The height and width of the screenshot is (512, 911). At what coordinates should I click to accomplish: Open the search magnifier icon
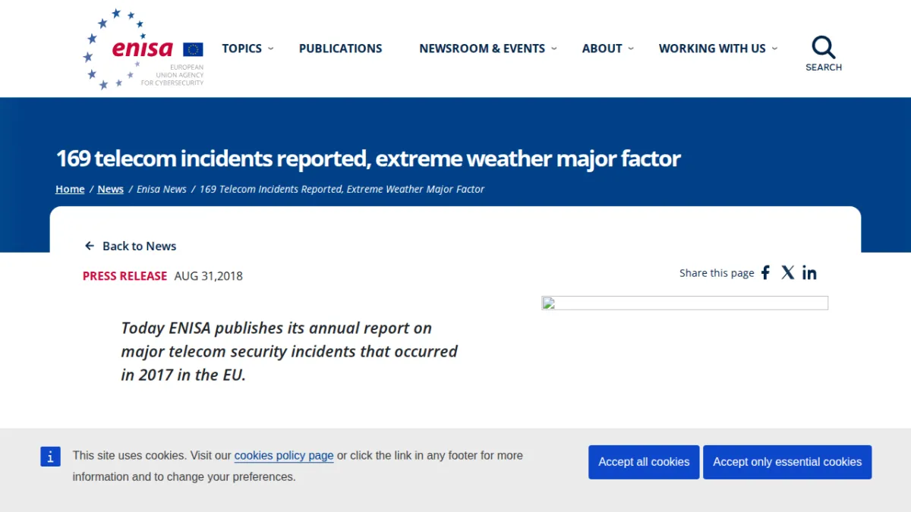[x=824, y=47]
